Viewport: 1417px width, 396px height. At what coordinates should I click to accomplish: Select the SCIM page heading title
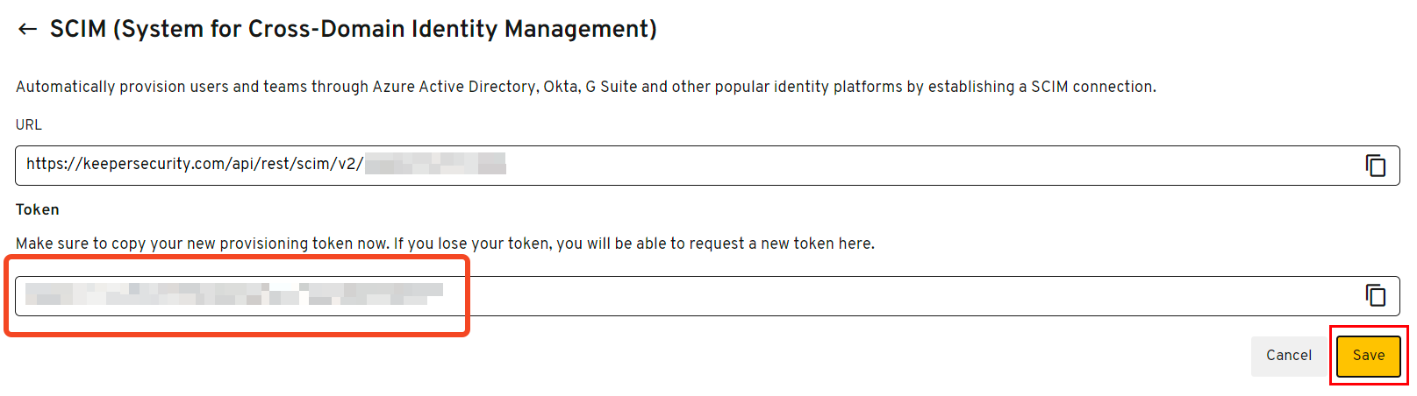pyautogui.click(x=353, y=29)
